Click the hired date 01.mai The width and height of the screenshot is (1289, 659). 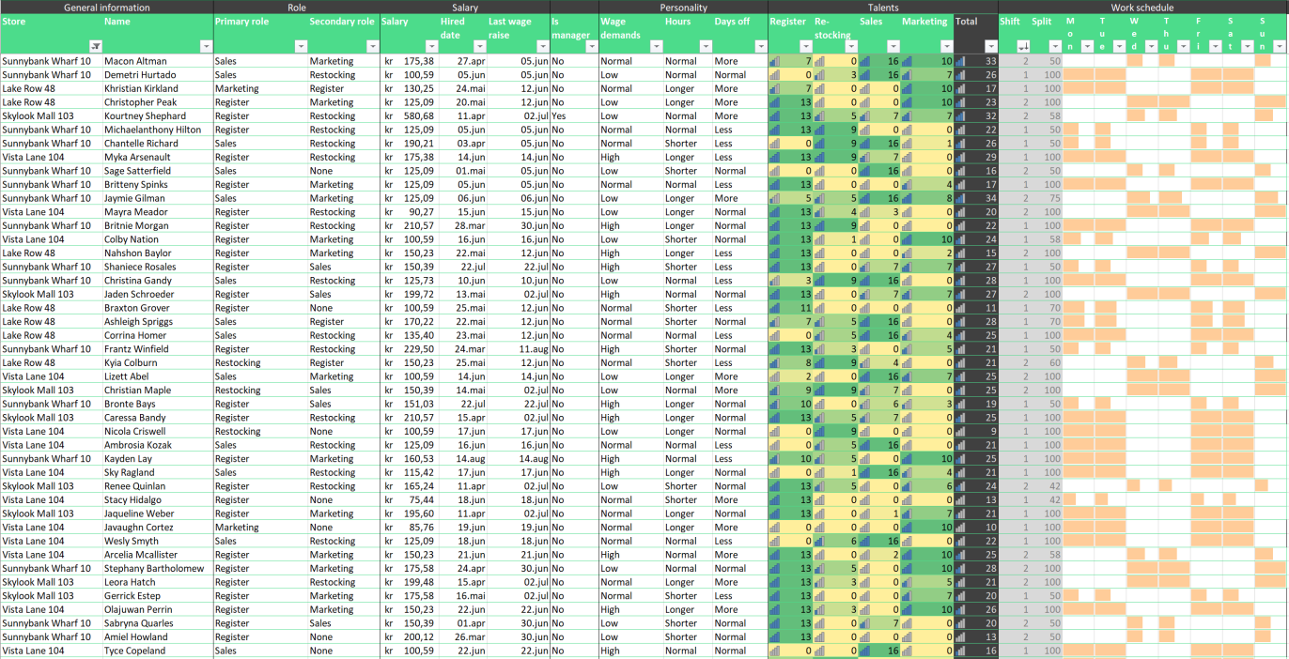(x=471, y=171)
